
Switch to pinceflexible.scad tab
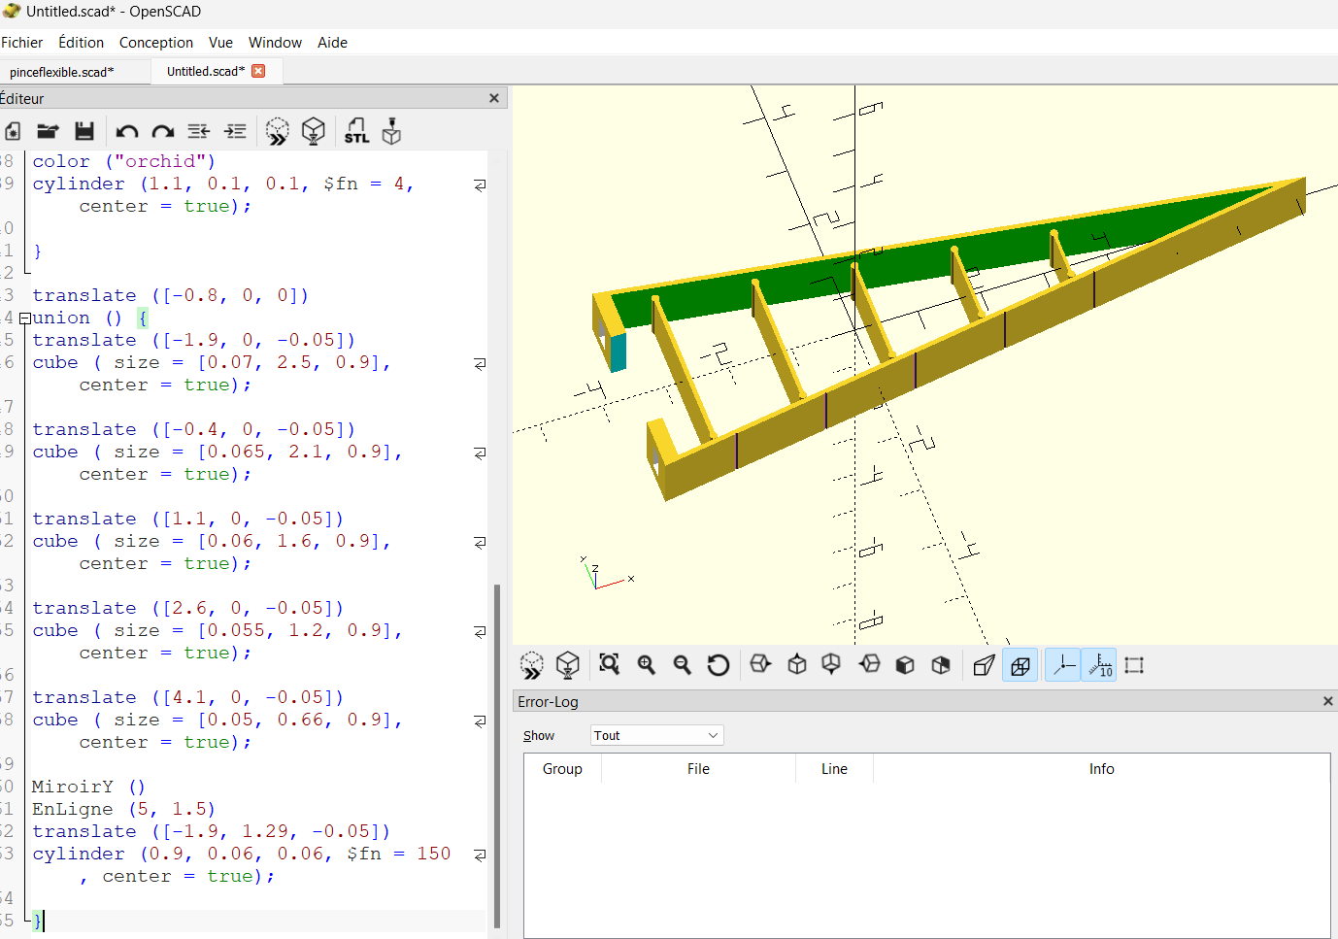point(62,72)
